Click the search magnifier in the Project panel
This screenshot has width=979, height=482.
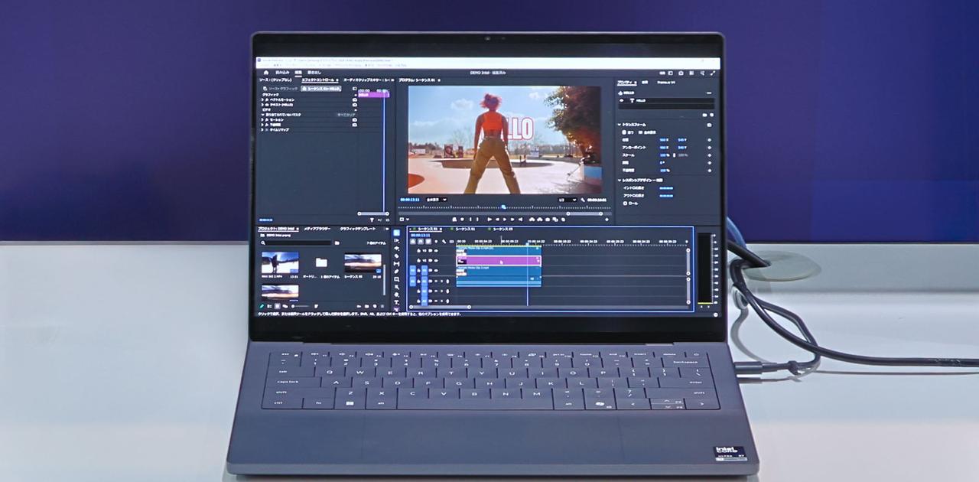(x=263, y=243)
